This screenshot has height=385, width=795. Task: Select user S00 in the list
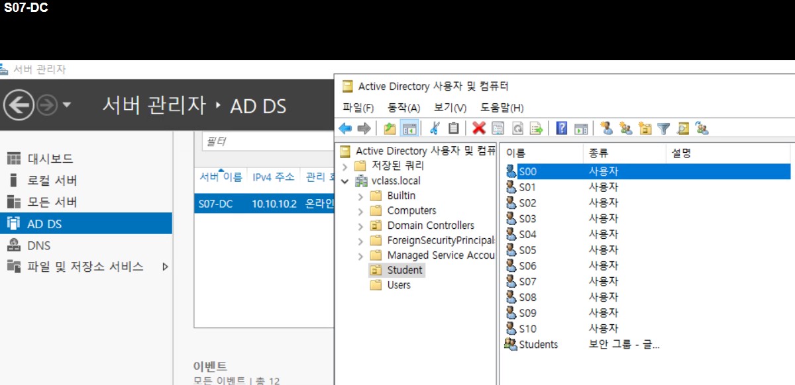click(x=647, y=171)
